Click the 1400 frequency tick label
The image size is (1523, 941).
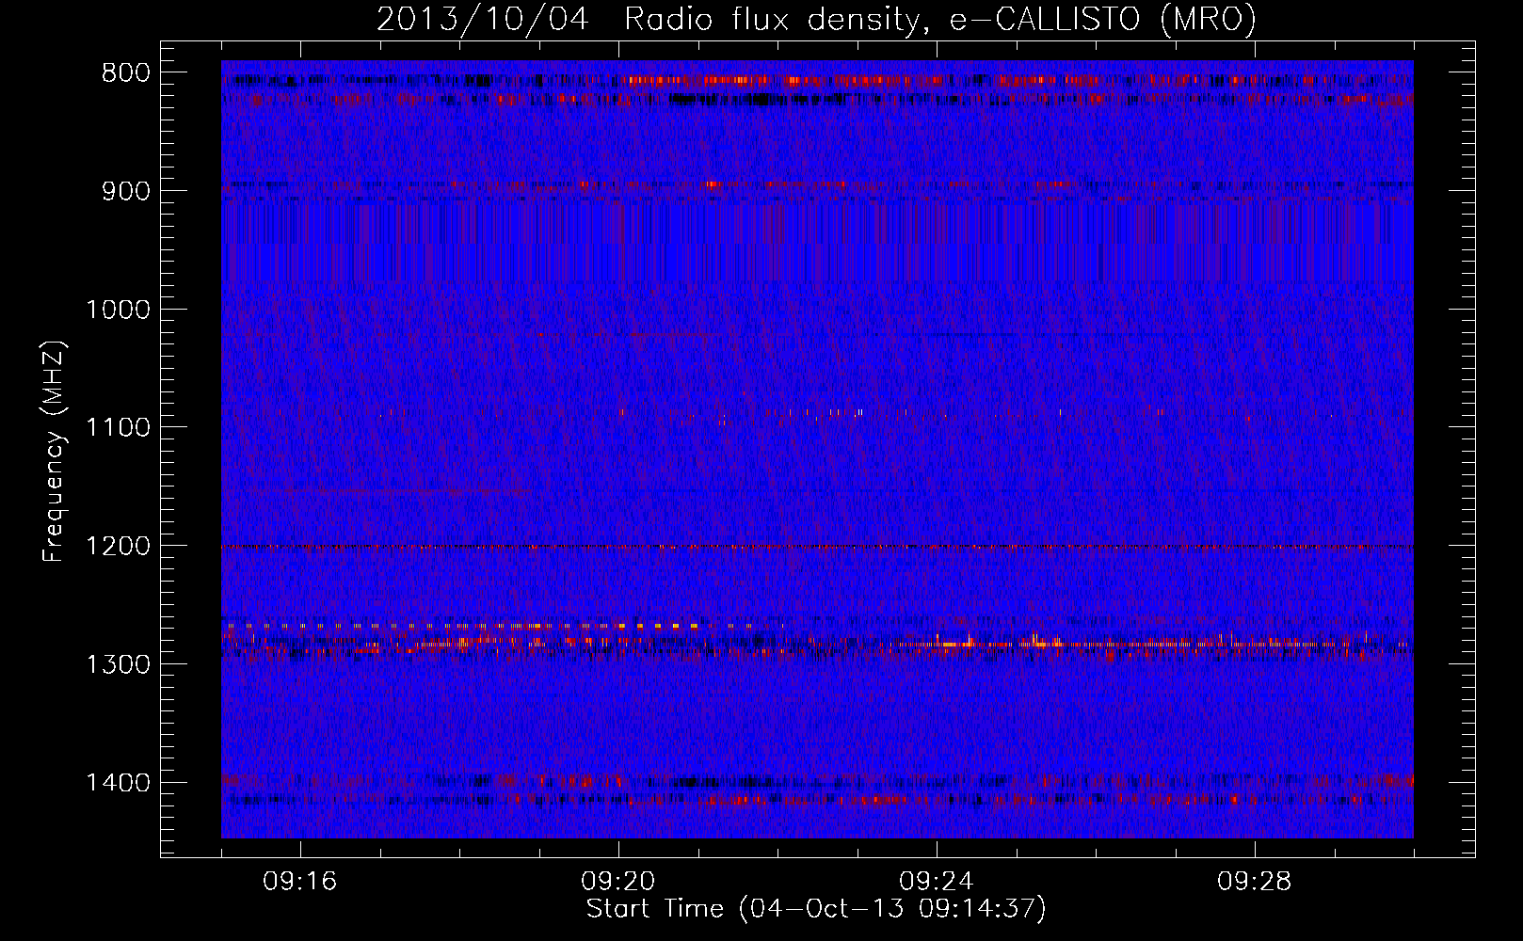coord(119,783)
